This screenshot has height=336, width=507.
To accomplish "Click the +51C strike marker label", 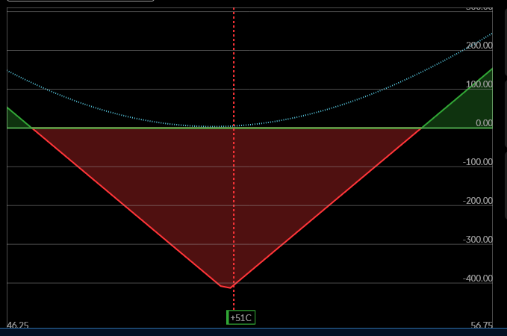I will pyautogui.click(x=241, y=317).
